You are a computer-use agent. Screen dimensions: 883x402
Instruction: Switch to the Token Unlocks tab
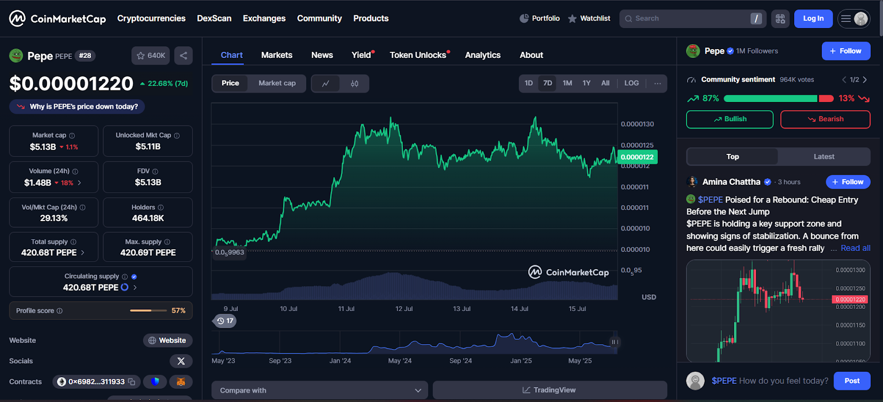pyautogui.click(x=418, y=55)
